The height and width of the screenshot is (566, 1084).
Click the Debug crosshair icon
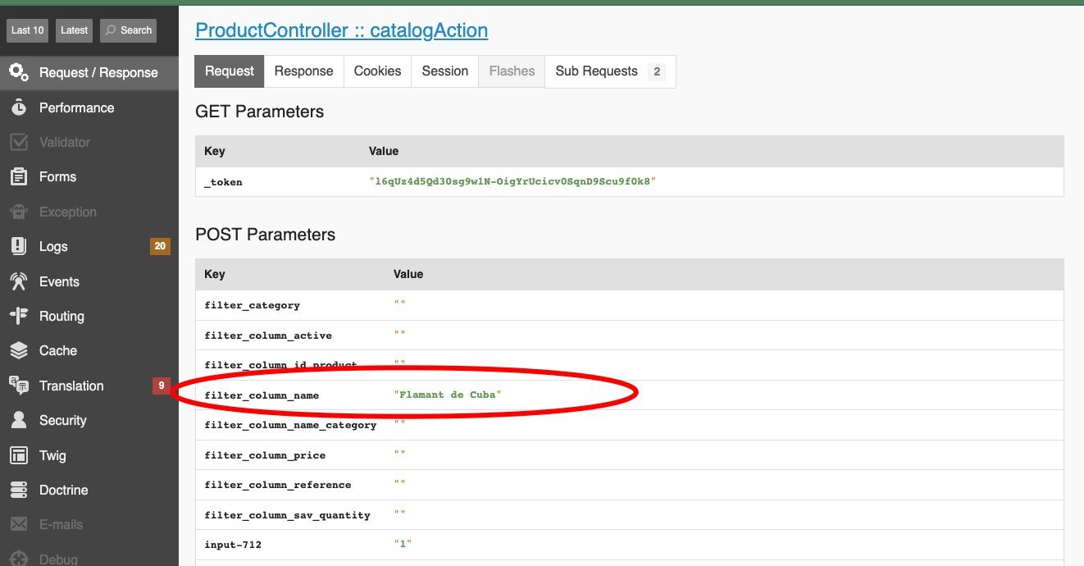point(19,559)
